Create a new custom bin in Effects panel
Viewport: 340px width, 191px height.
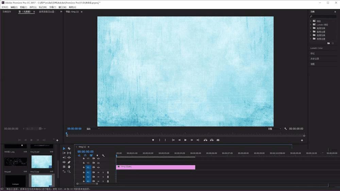tap(328, 43)
